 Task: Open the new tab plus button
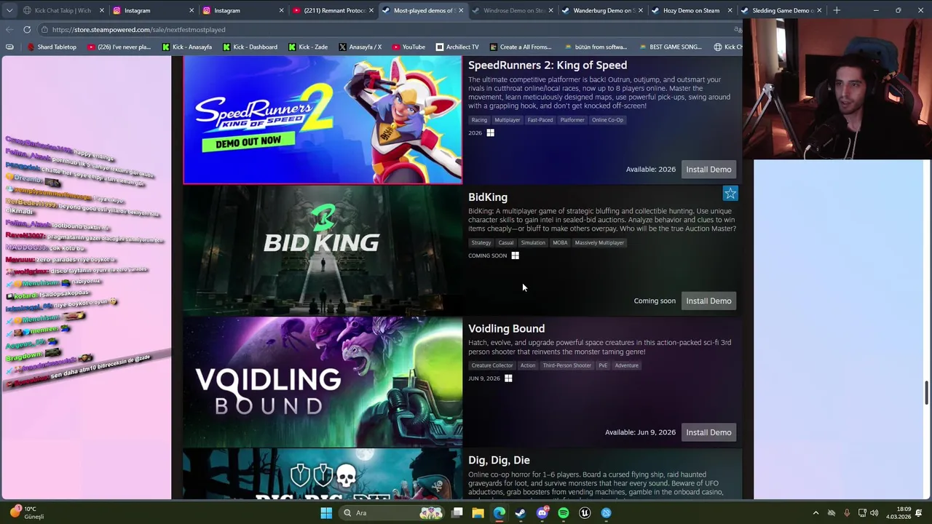837,10
